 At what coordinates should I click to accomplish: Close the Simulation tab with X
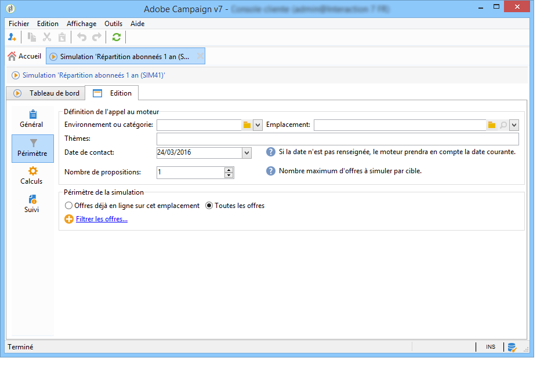[x=200, y=56]
